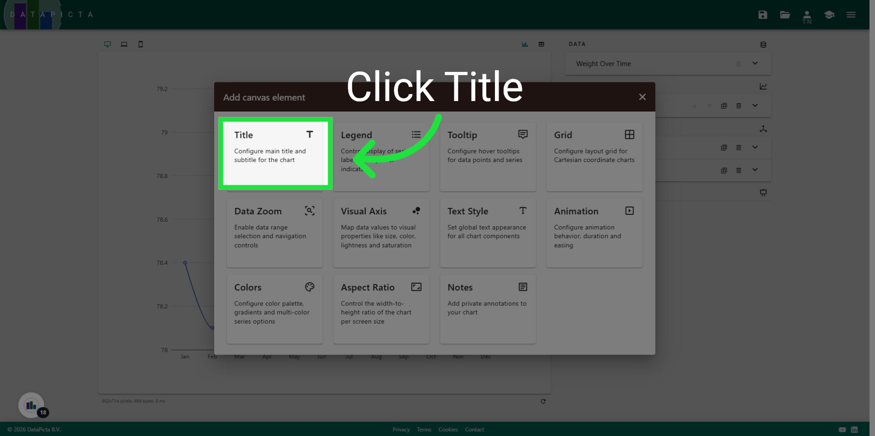The image size is (875, 436).
Task: Expand the Weight Over Time dataset row
Action: pos(755,63)
